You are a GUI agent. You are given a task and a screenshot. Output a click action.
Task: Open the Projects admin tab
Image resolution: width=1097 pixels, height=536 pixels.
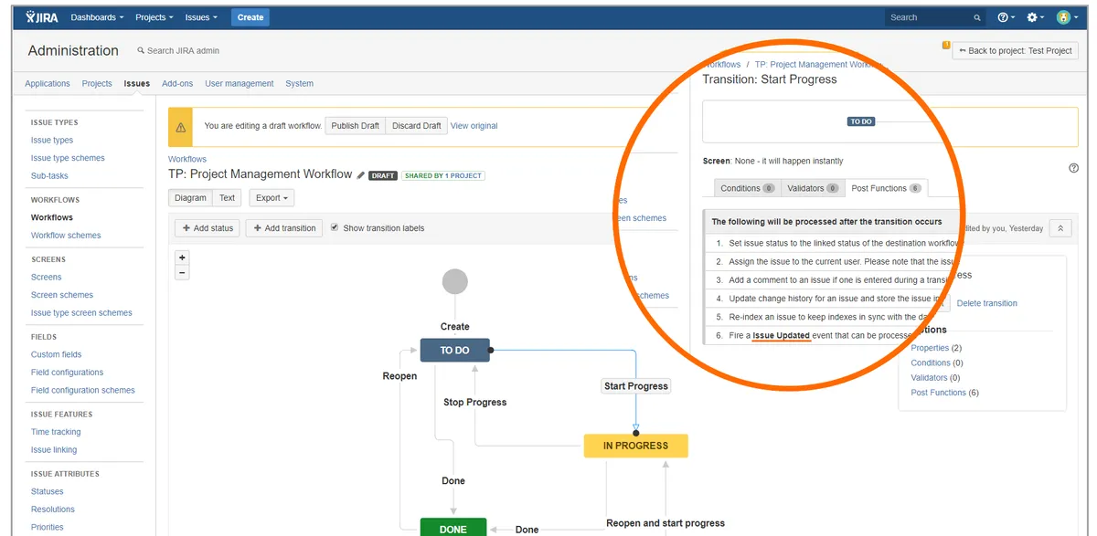[97, 83]
